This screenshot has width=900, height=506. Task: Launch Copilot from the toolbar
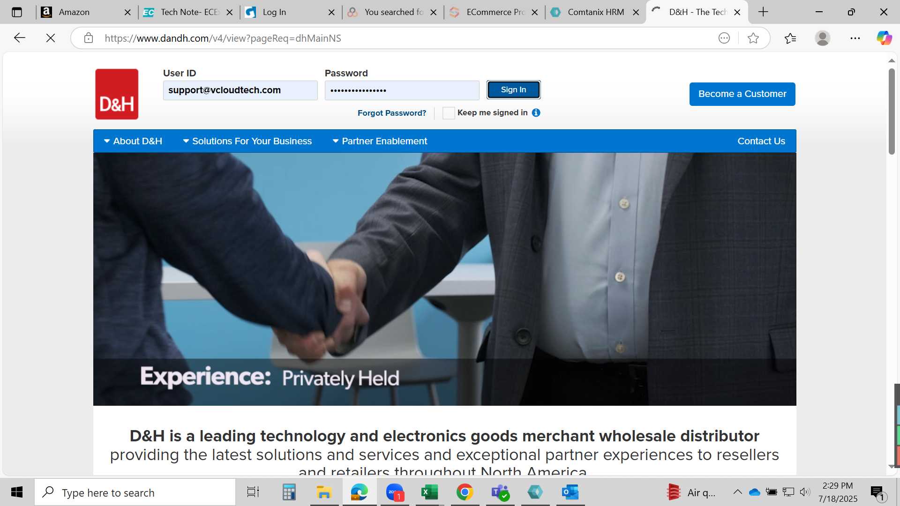(x=884, y=38)
